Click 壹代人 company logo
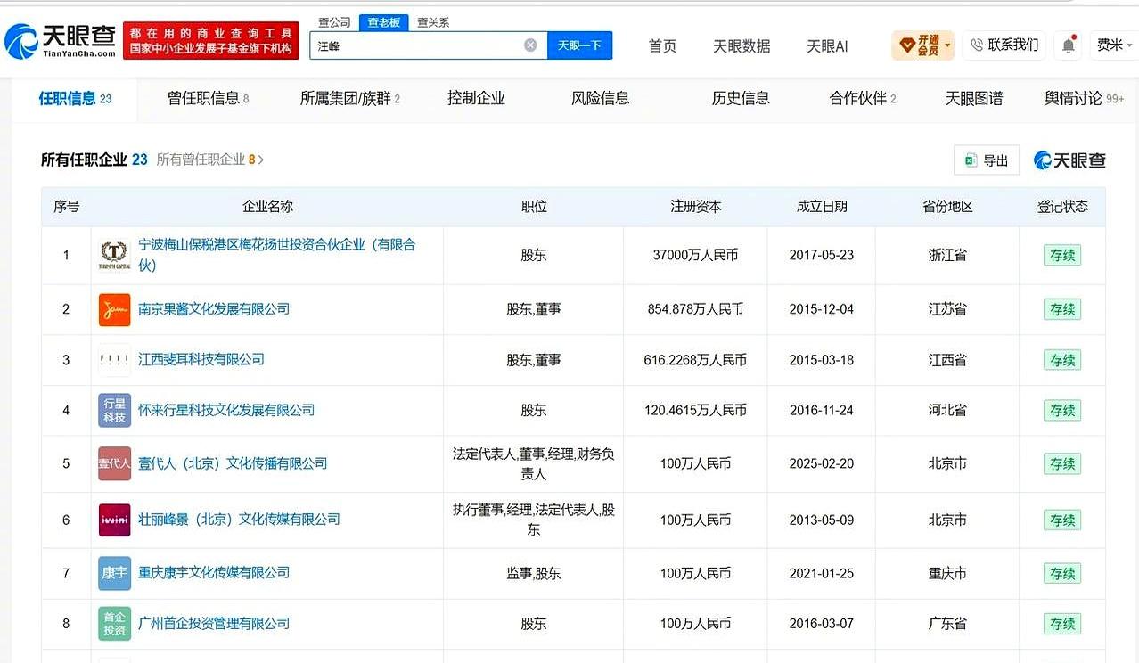This screenshot has height=663, width=1139. (x=114, y=463)
